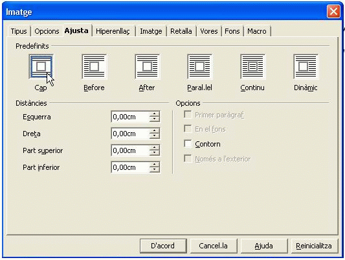Select the Paral.lel wrap preset icon

200,66
